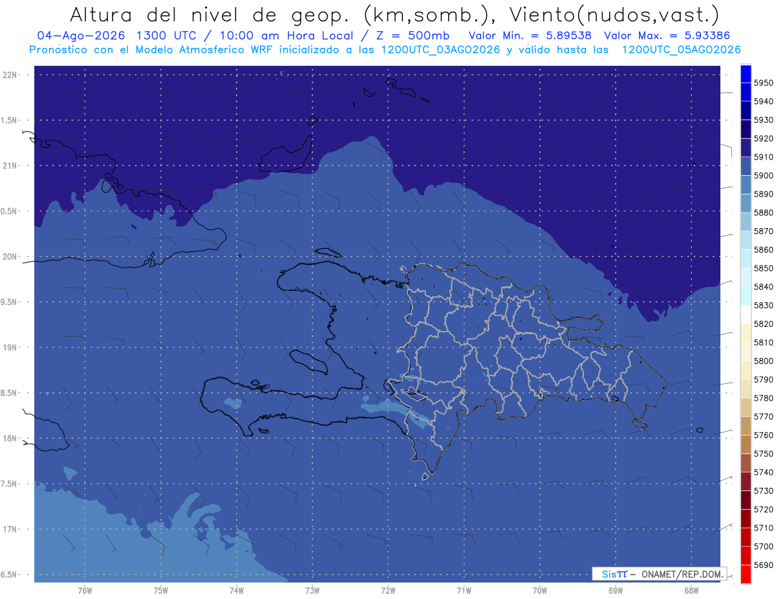Click the 5800 colorbar value label
This screenshot has width=776, height=599.
(x=764, y=361)
